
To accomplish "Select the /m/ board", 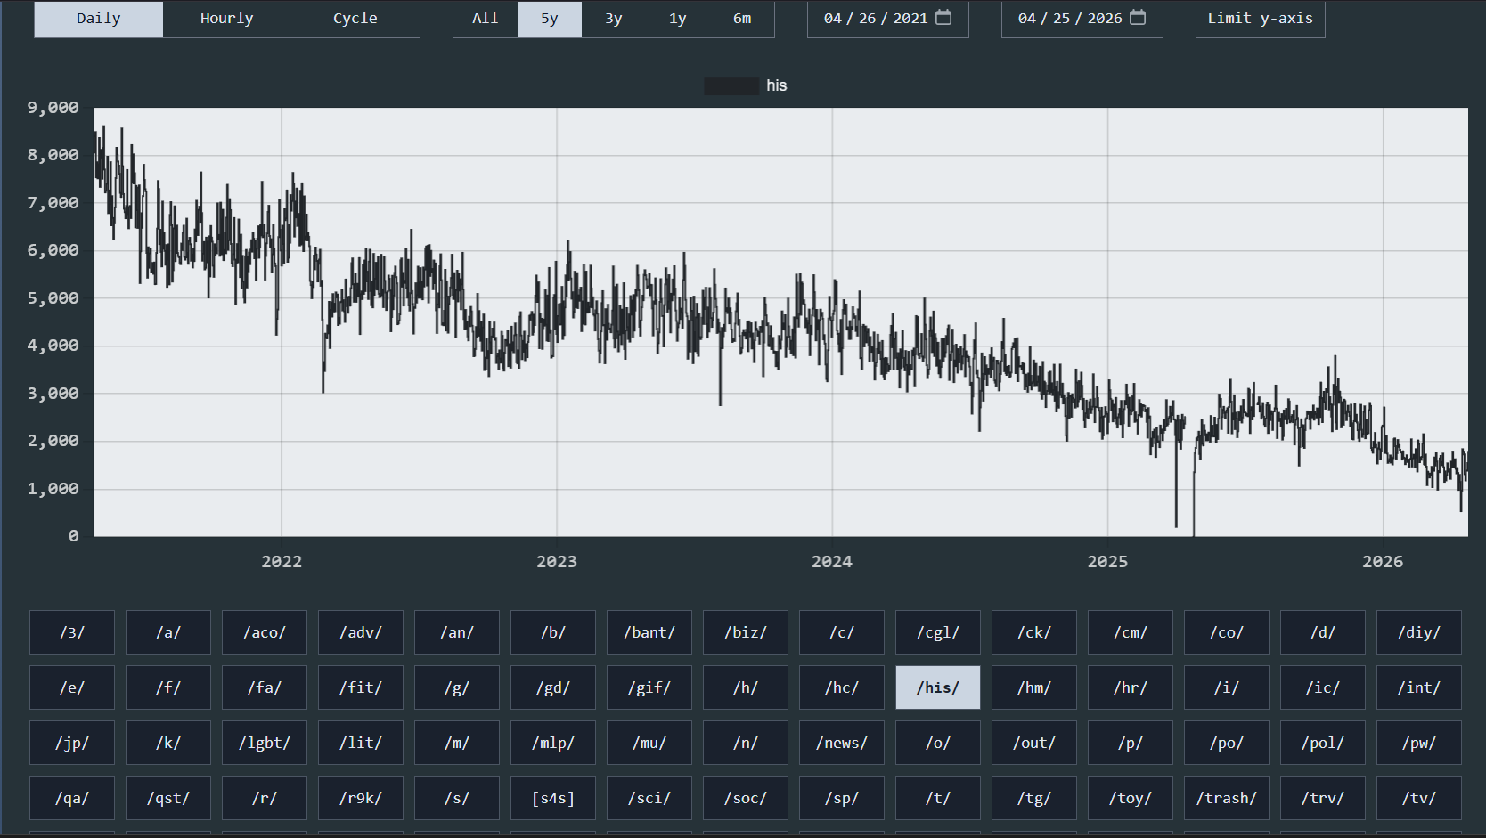I will [457, 743].
